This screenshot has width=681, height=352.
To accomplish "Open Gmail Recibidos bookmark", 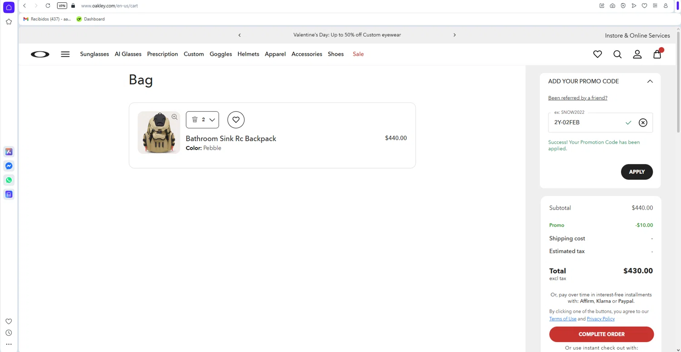I will (x=47, y=19).
